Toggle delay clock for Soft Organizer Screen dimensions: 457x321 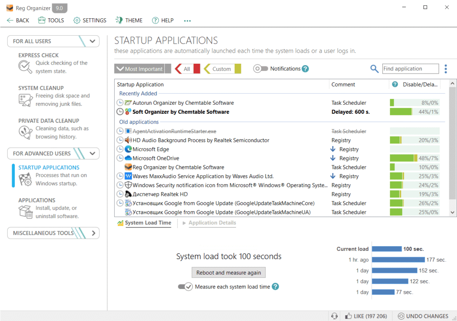click(120, 111)
